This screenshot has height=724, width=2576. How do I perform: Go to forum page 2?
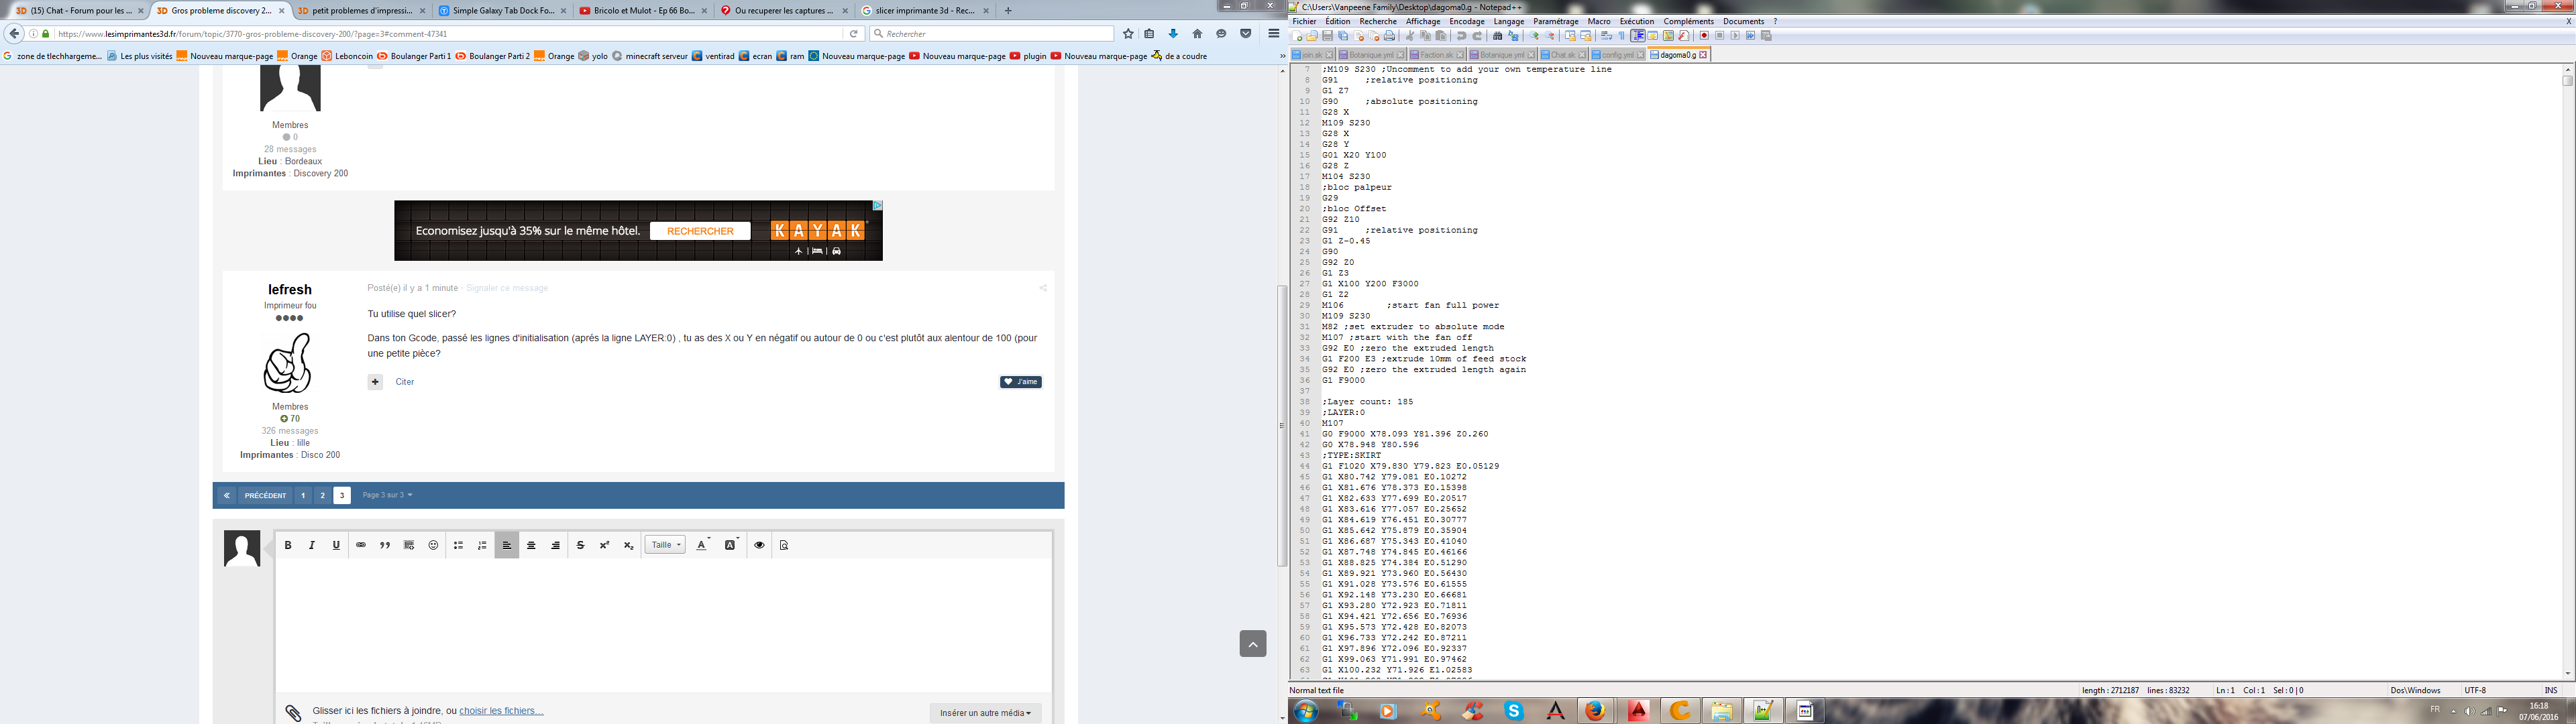(322, 495)
